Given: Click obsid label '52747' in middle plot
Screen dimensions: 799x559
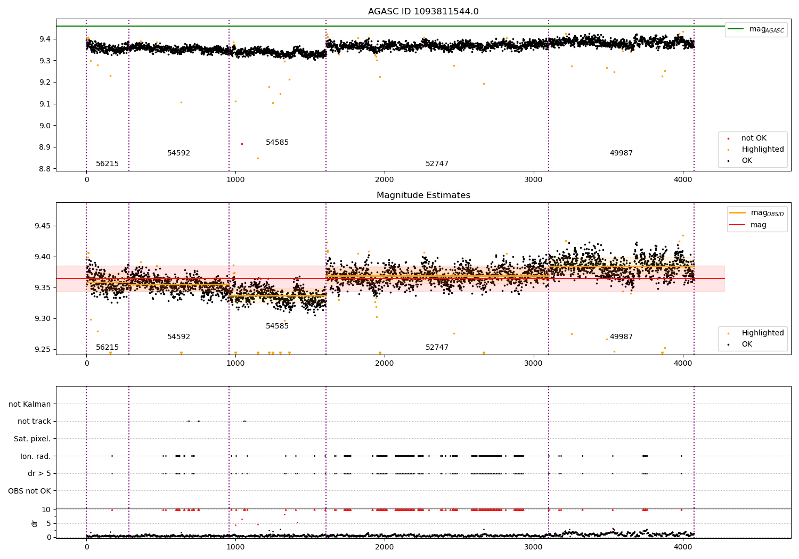Looking at the screenshot, I should [x=437, y=348].
